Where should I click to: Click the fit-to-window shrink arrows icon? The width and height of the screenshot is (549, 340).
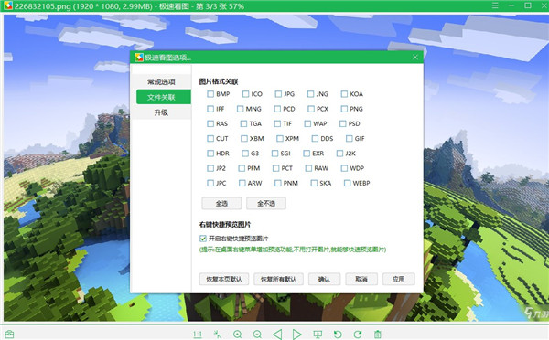218,335
